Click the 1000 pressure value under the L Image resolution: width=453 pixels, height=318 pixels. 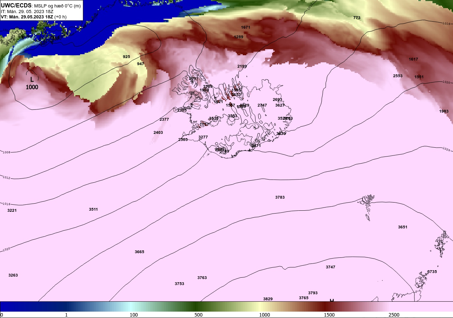[x=32, y=87]
